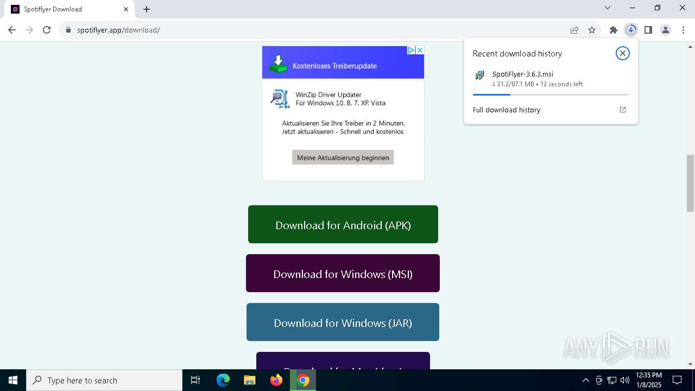Click the address bar URL

pos(118,30)
